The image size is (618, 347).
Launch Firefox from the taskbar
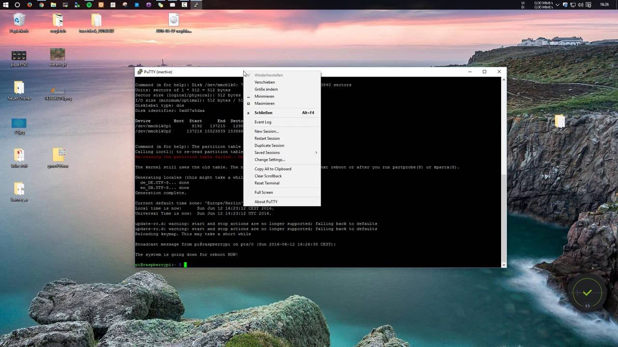(29, 5)
